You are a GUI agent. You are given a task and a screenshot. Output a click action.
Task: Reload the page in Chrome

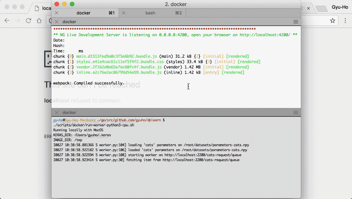28,21
